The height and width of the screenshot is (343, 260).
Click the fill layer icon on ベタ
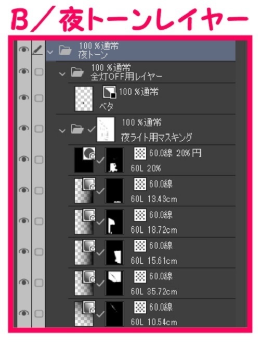[109, 92]
